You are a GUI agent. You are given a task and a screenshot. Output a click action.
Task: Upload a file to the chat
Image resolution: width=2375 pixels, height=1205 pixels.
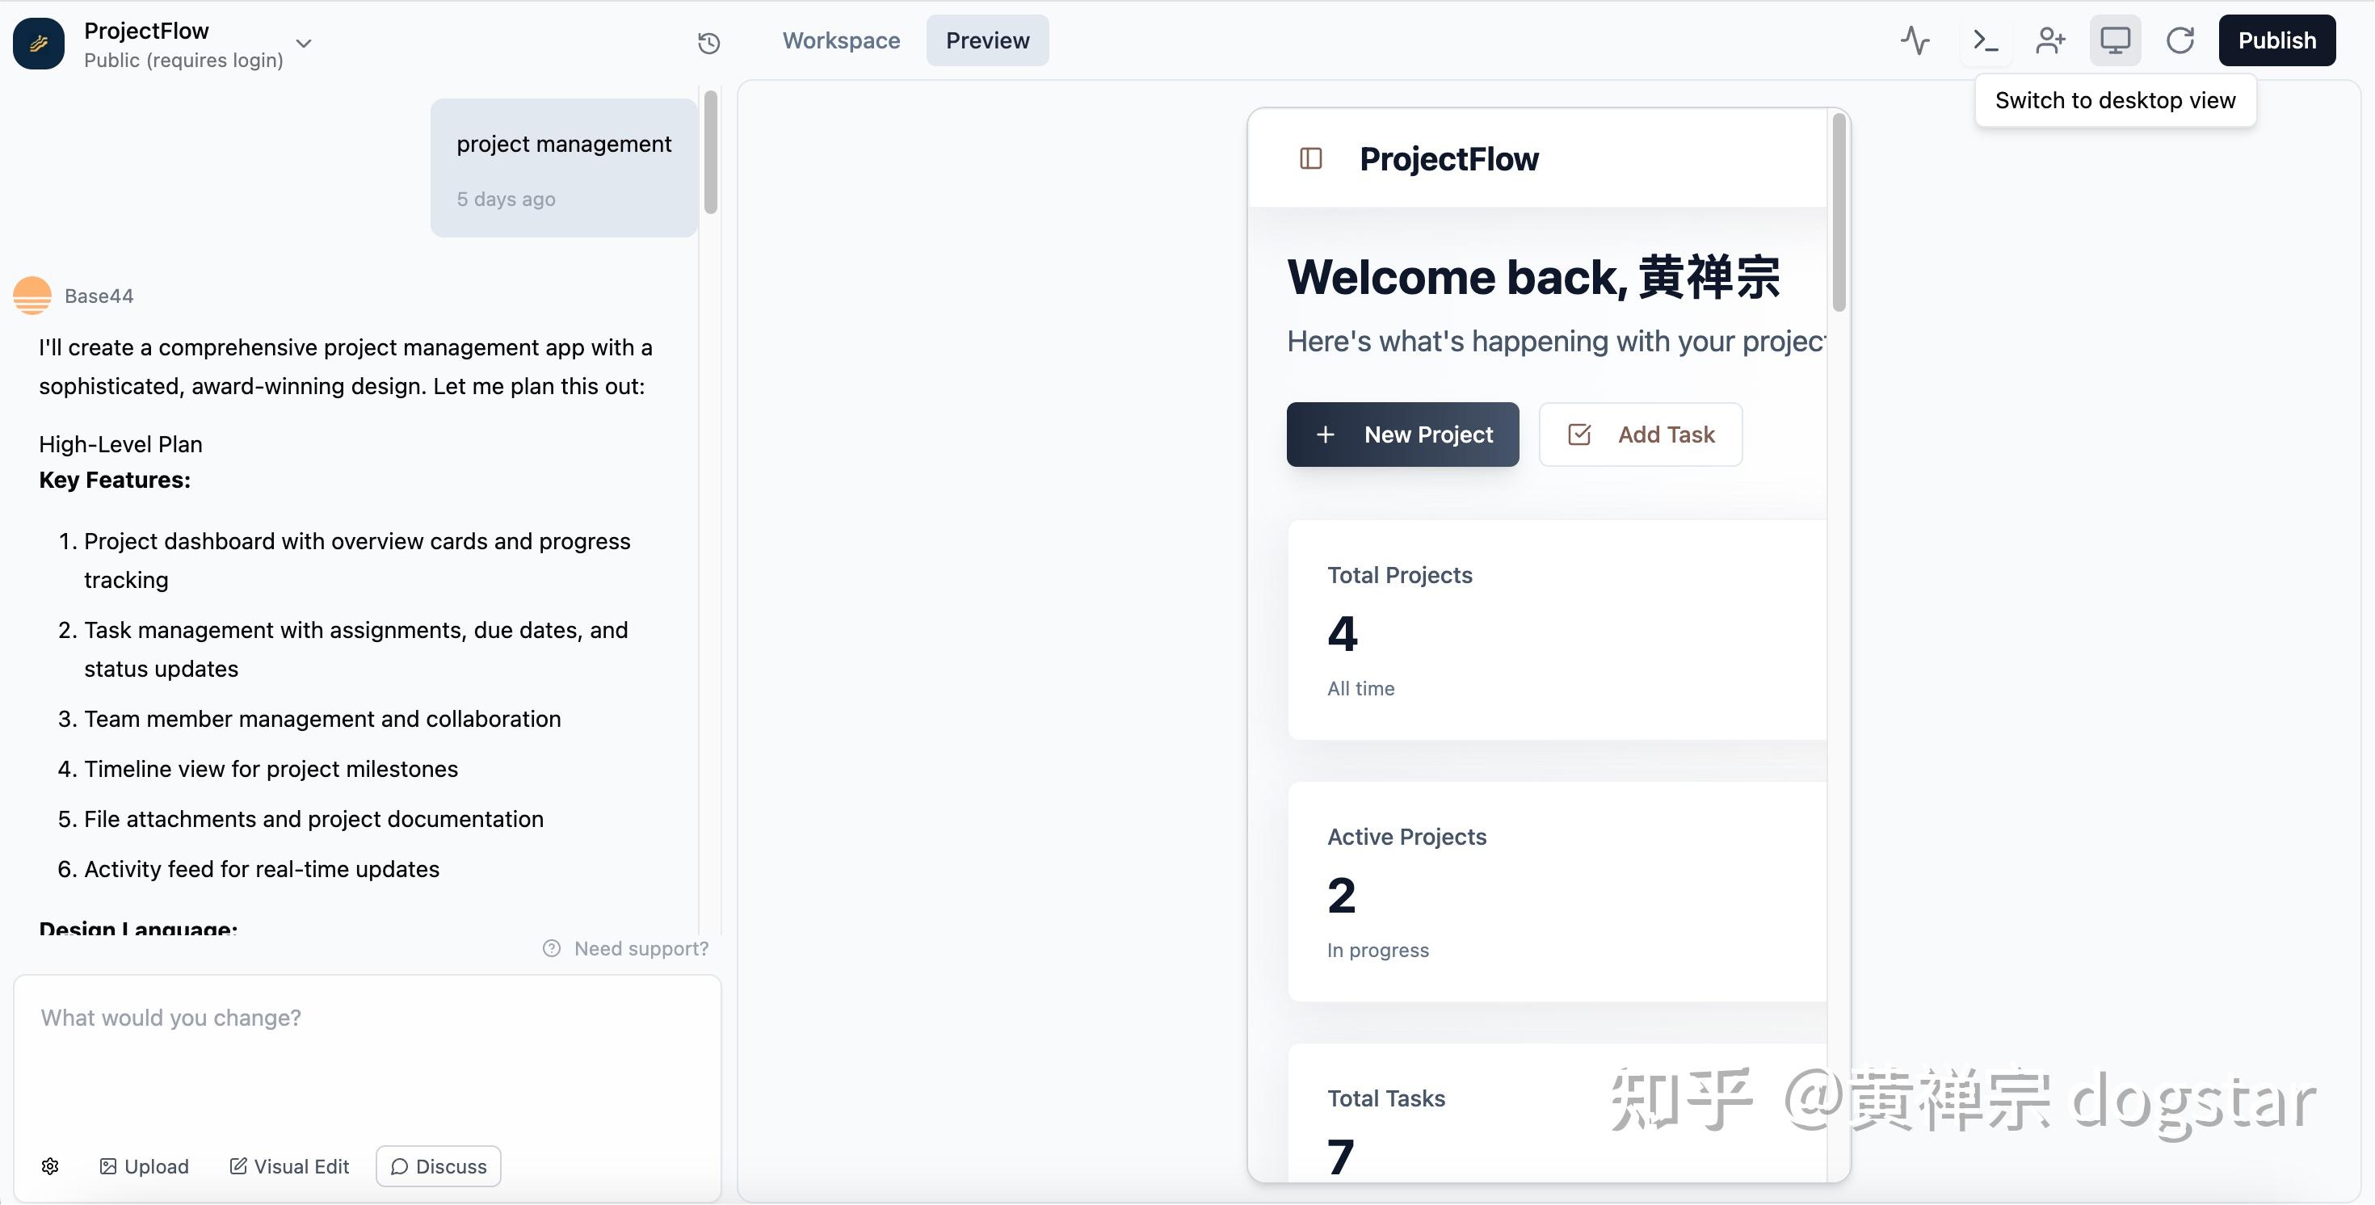coord(143,1165)
